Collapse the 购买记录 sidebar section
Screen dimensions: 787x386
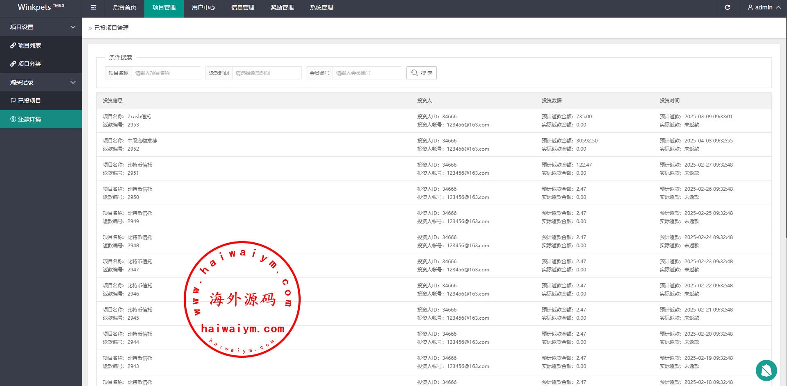tap(73, 82)
